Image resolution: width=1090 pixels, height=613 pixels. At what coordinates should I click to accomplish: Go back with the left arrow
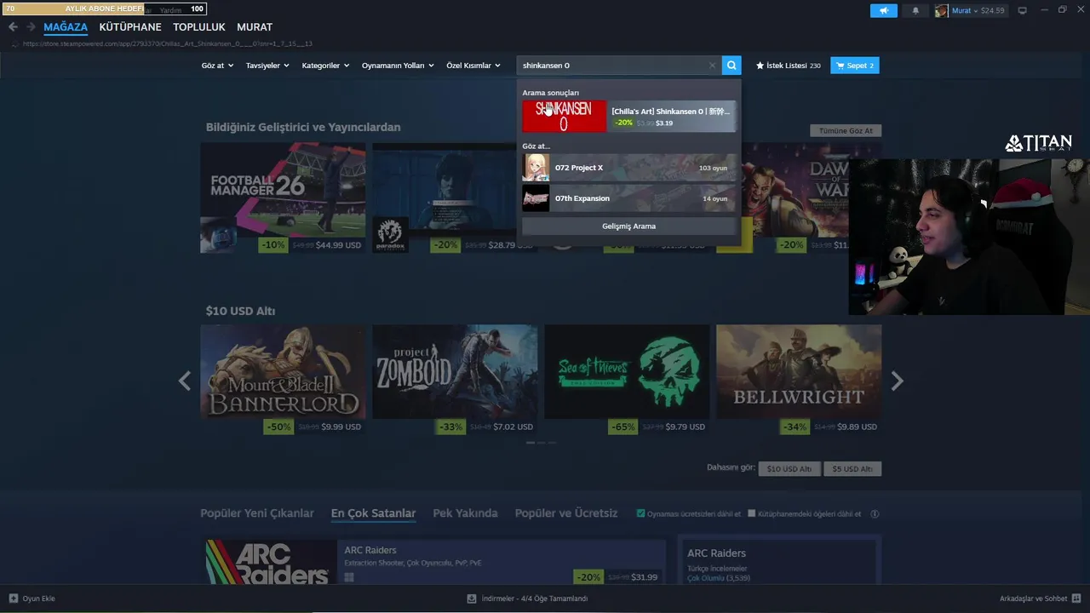pyautogui.click(x=13, y=27)
